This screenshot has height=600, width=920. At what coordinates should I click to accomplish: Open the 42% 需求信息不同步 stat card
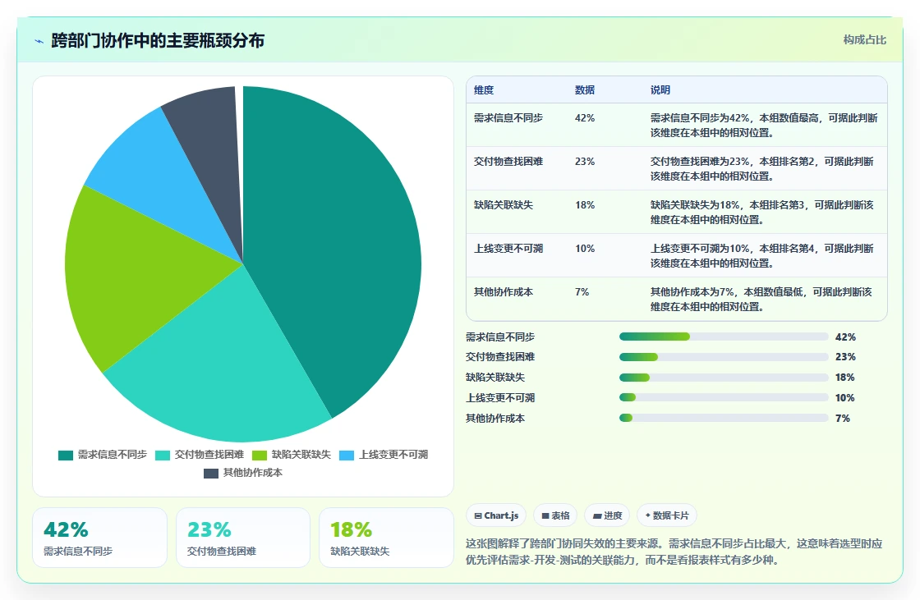tap(99, 538)
